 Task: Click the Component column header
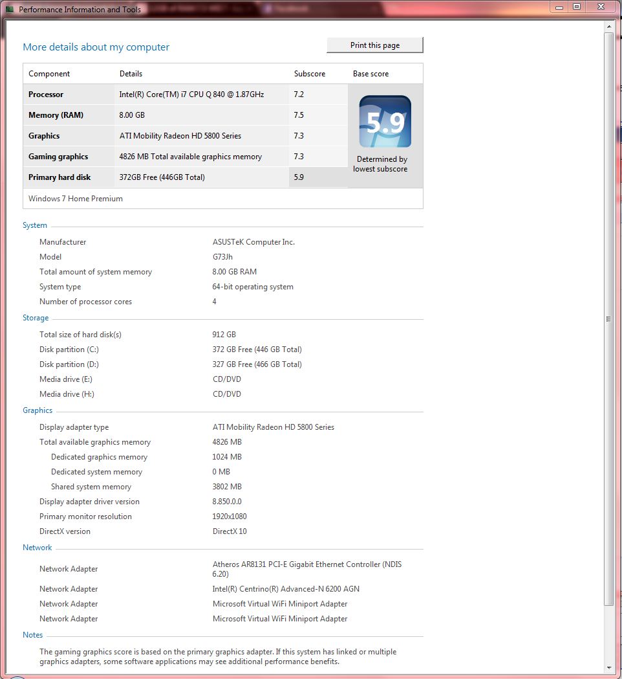(x=49, y=74)
